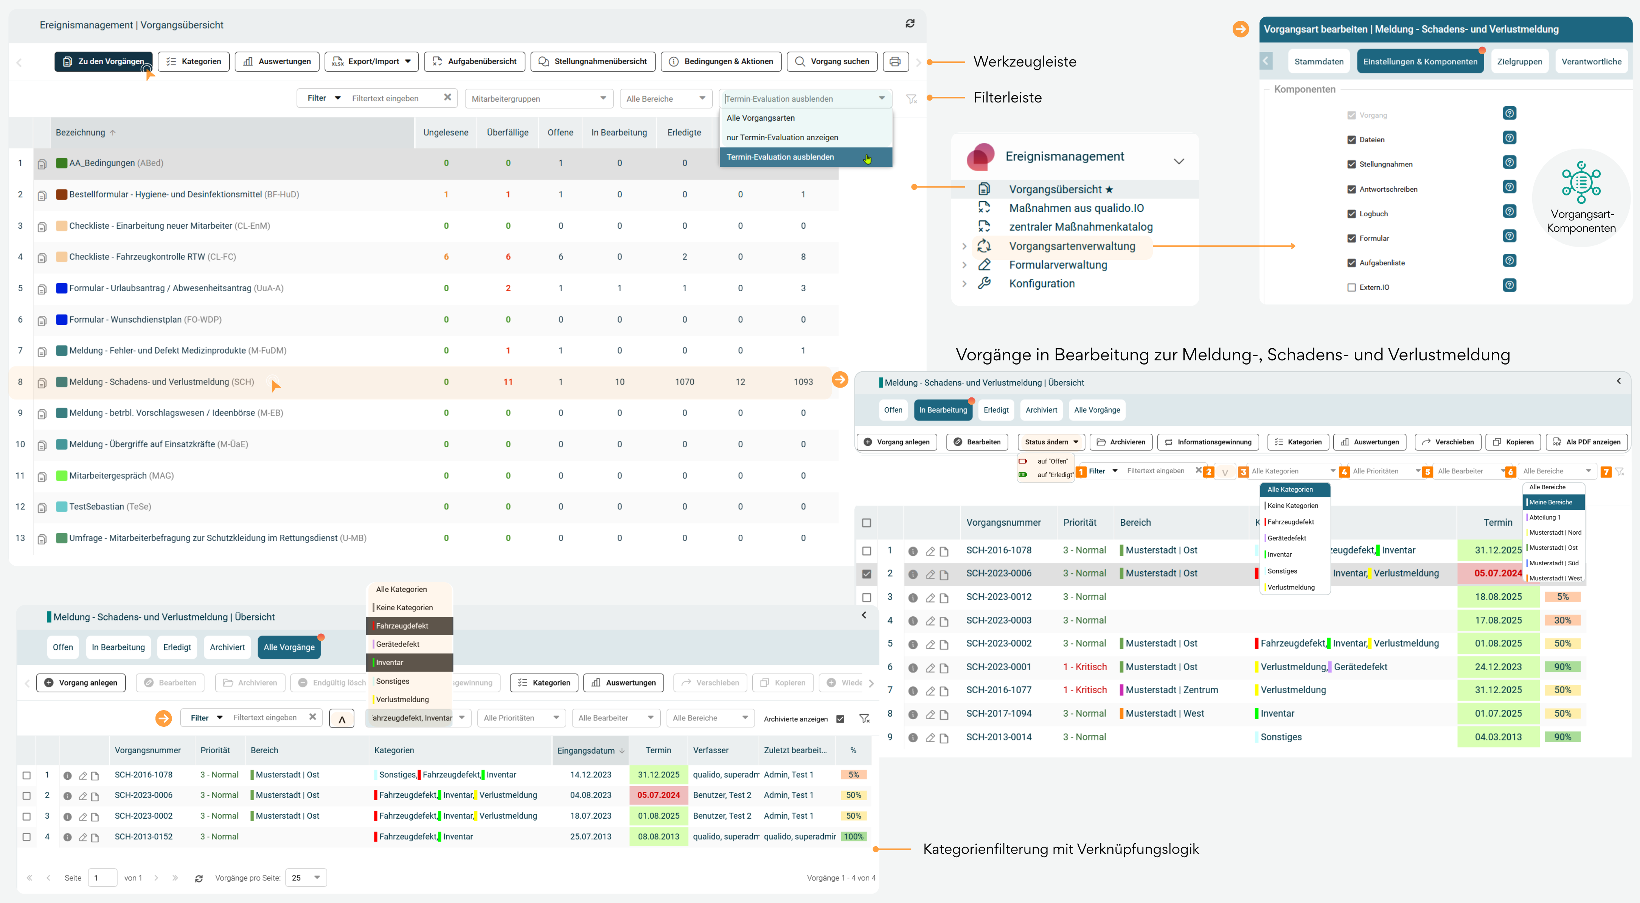Screen dimensions: 1640x903
Task: Go to last page using double-arrow icon
Action: (x=175, y=878)
